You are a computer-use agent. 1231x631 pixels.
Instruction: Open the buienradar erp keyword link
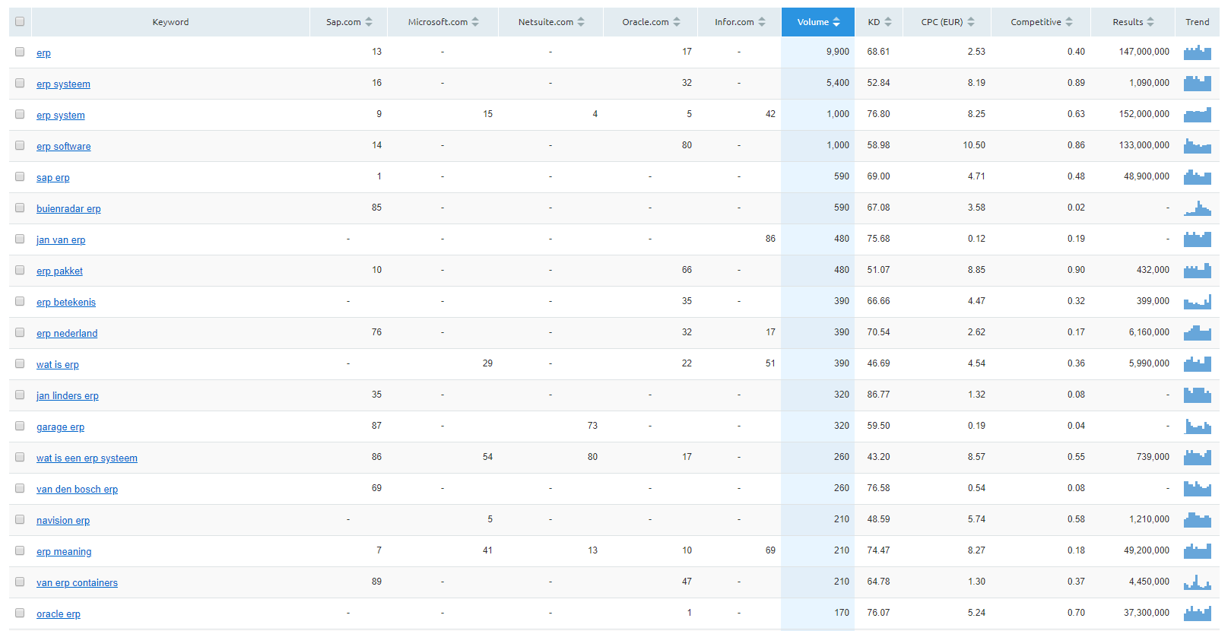[x=68, y=209]
